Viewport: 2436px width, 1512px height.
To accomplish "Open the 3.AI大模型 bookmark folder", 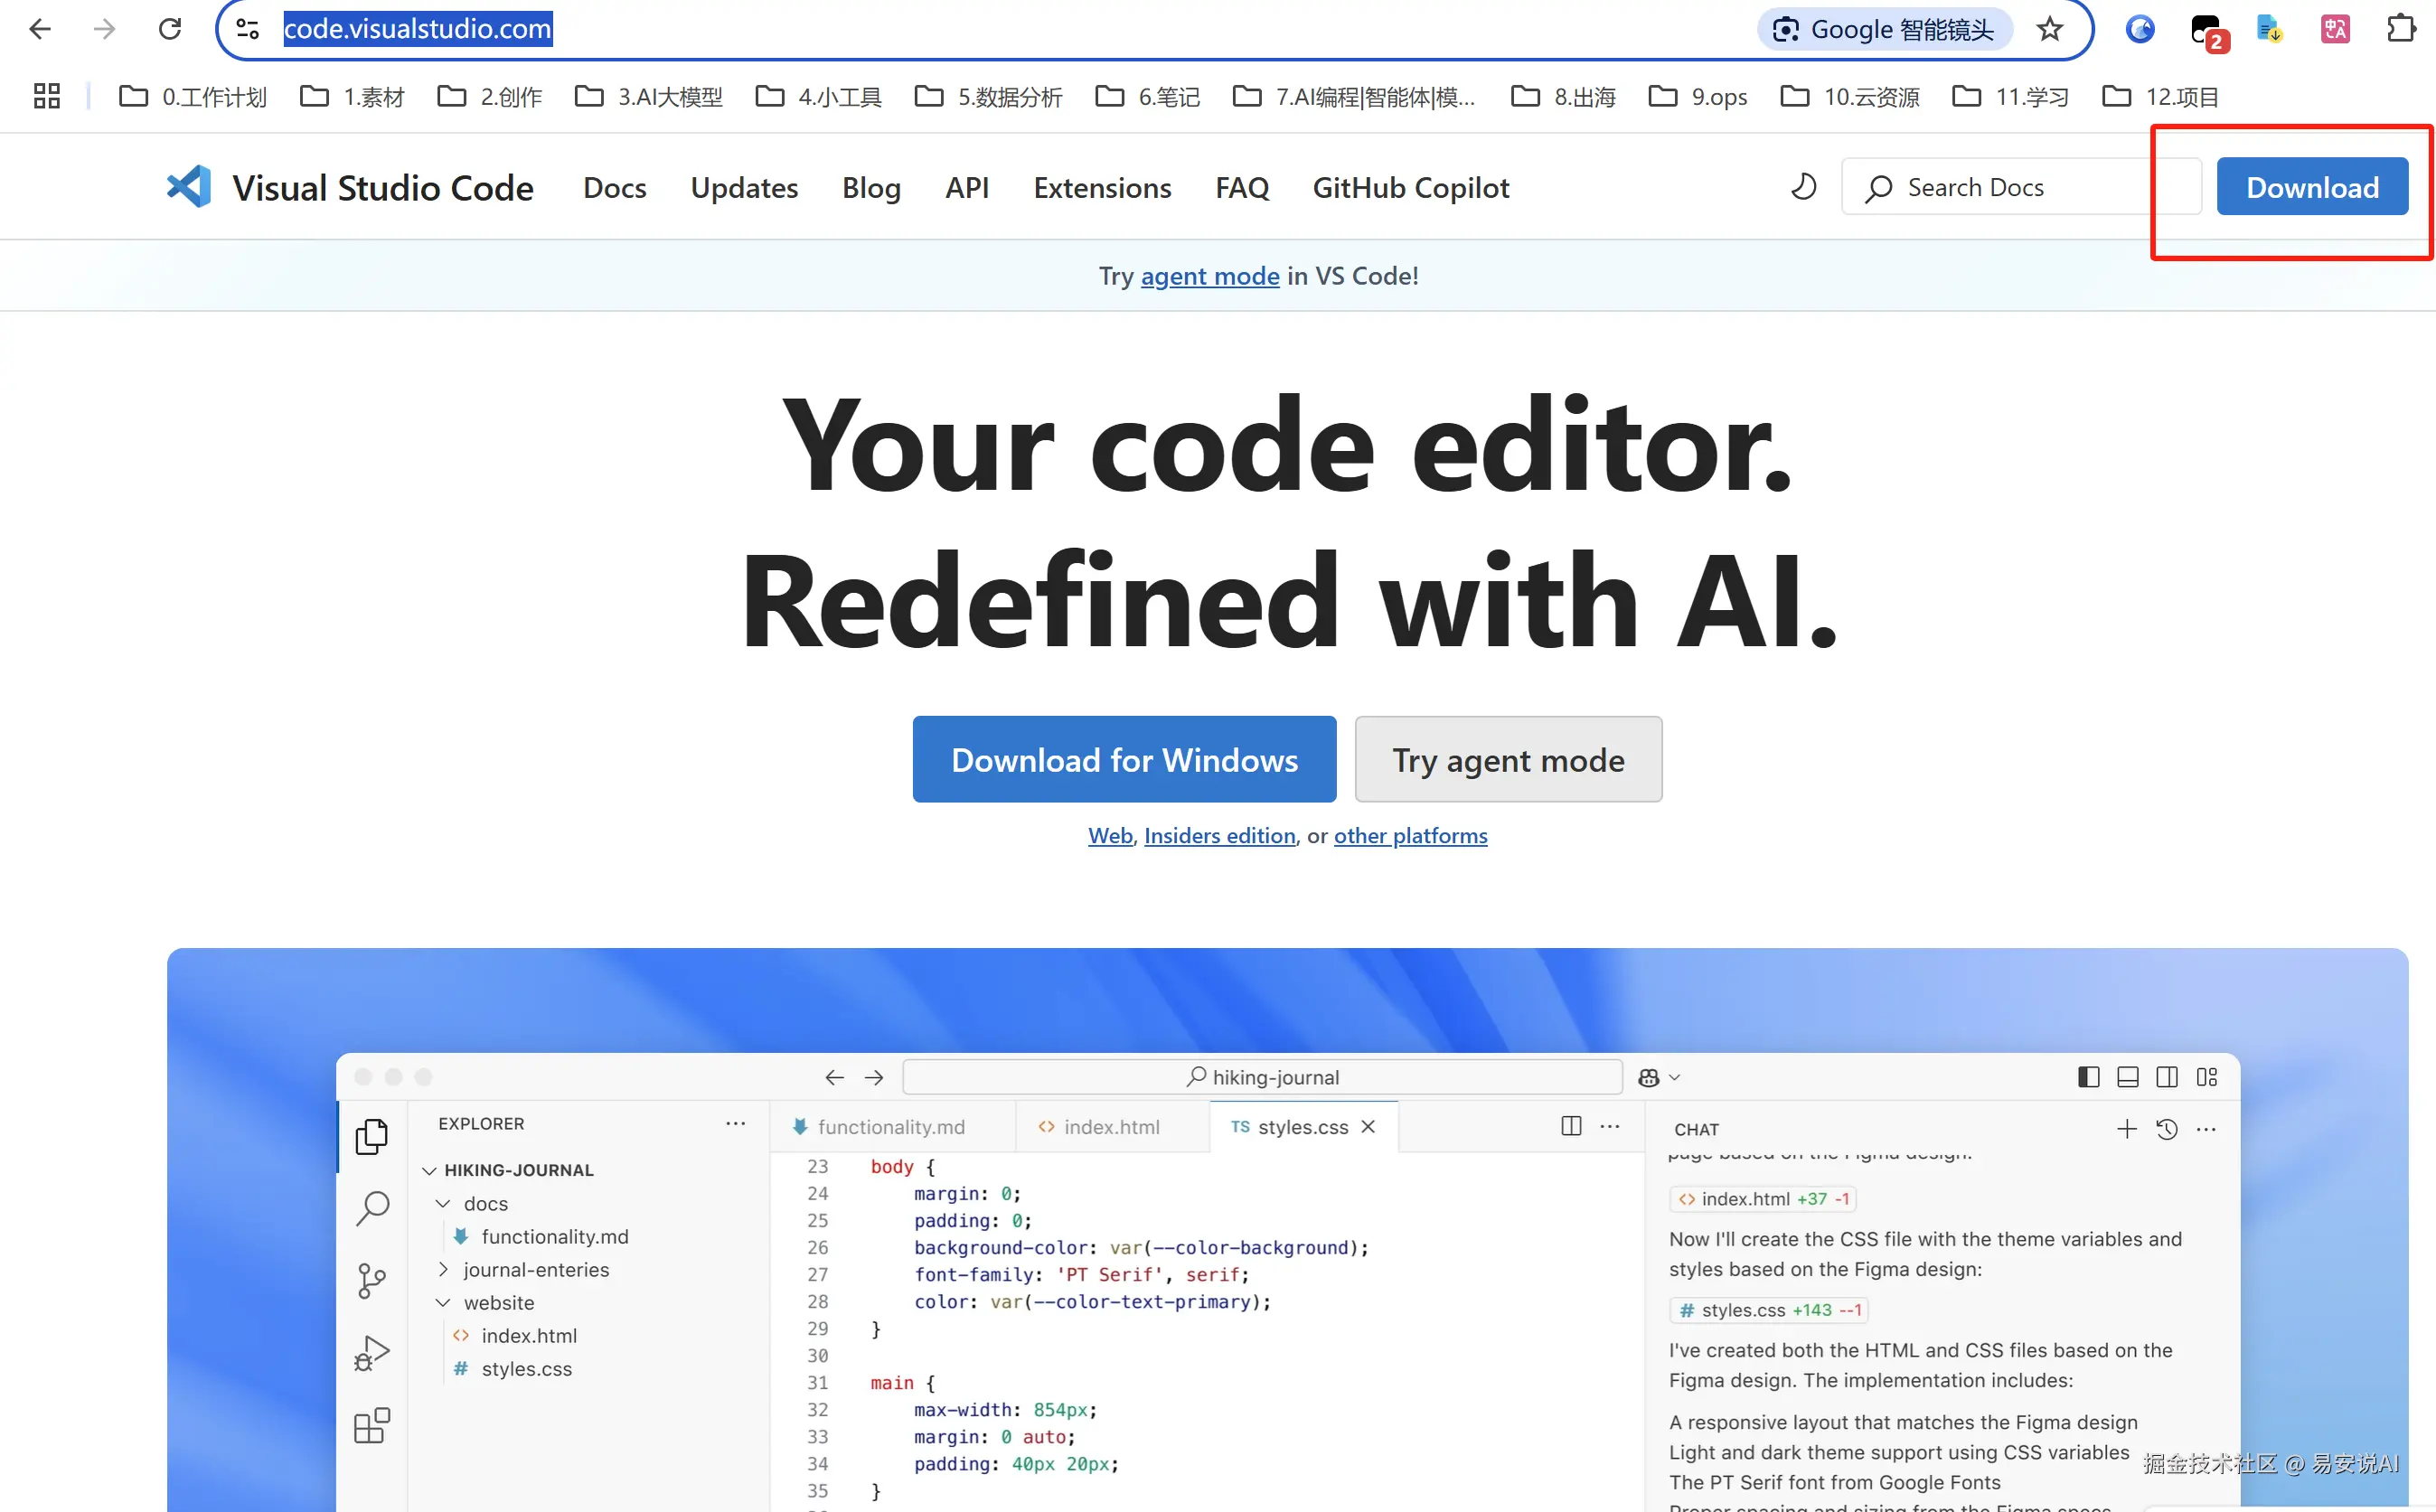I will [x=649, y=97].
